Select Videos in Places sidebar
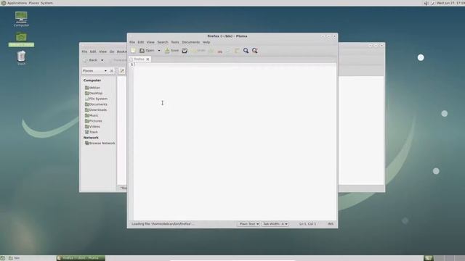The image size is (465, 261). coord(92,127)
